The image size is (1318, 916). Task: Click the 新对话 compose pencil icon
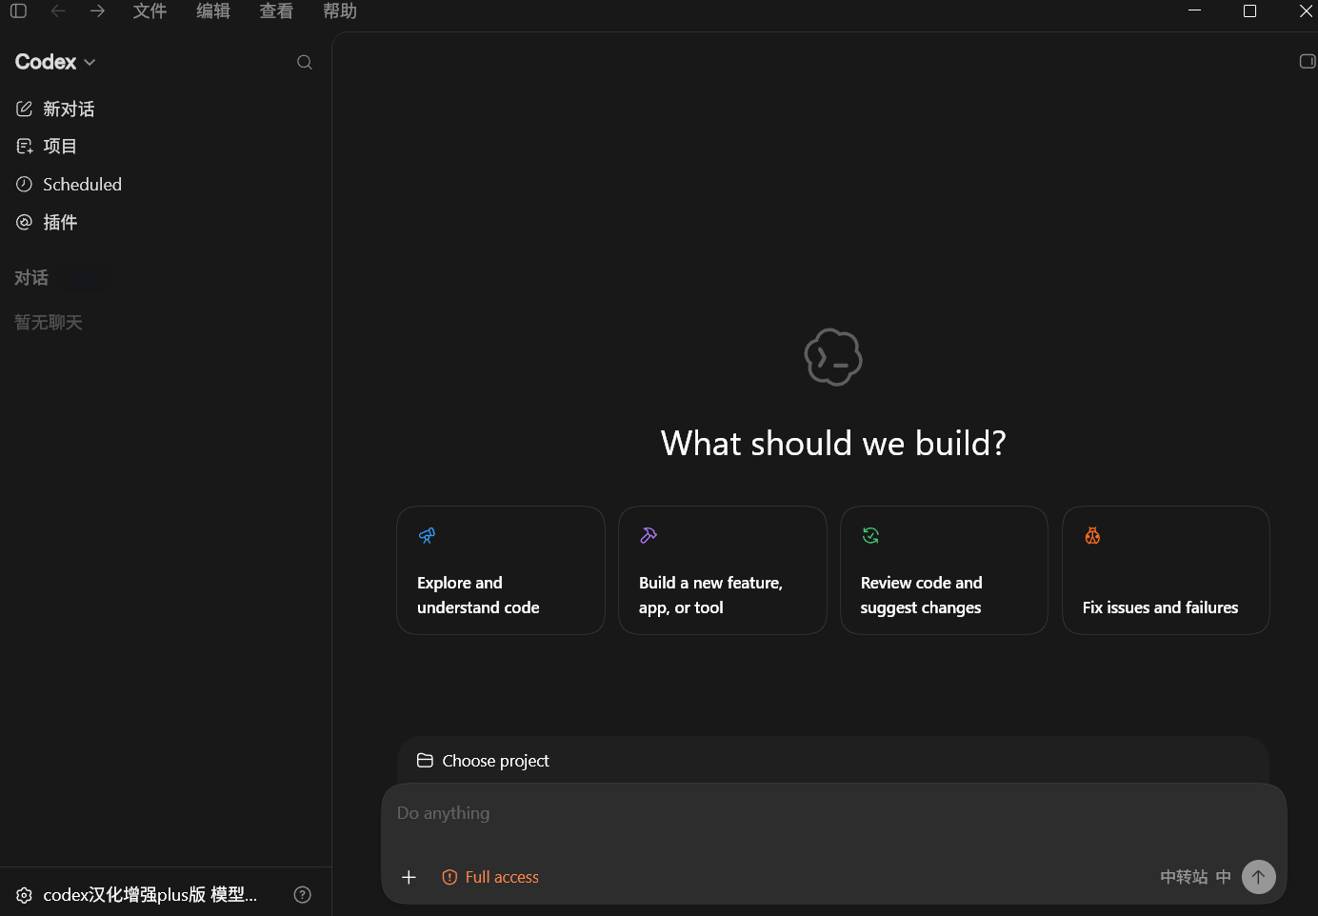click(x=25, y=110)
